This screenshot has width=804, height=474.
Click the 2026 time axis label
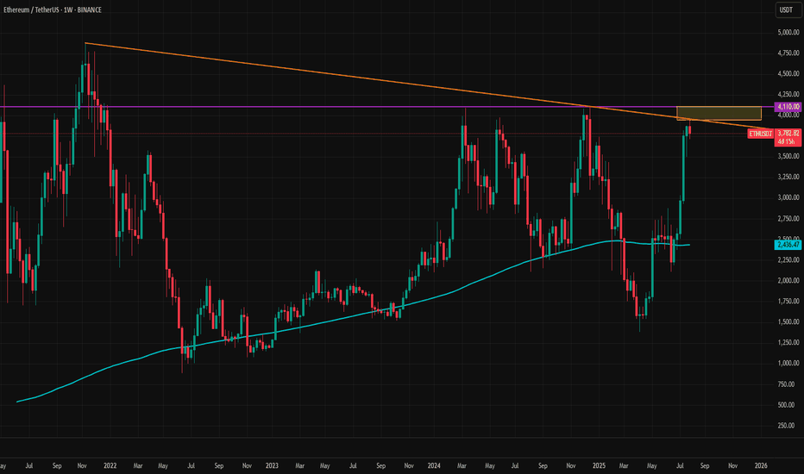pyautogui.click(x=761, y=465)
